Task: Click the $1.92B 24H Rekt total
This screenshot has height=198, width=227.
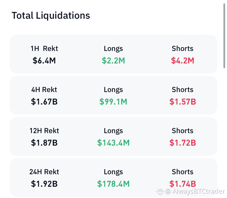Action: tap(44, 184)
